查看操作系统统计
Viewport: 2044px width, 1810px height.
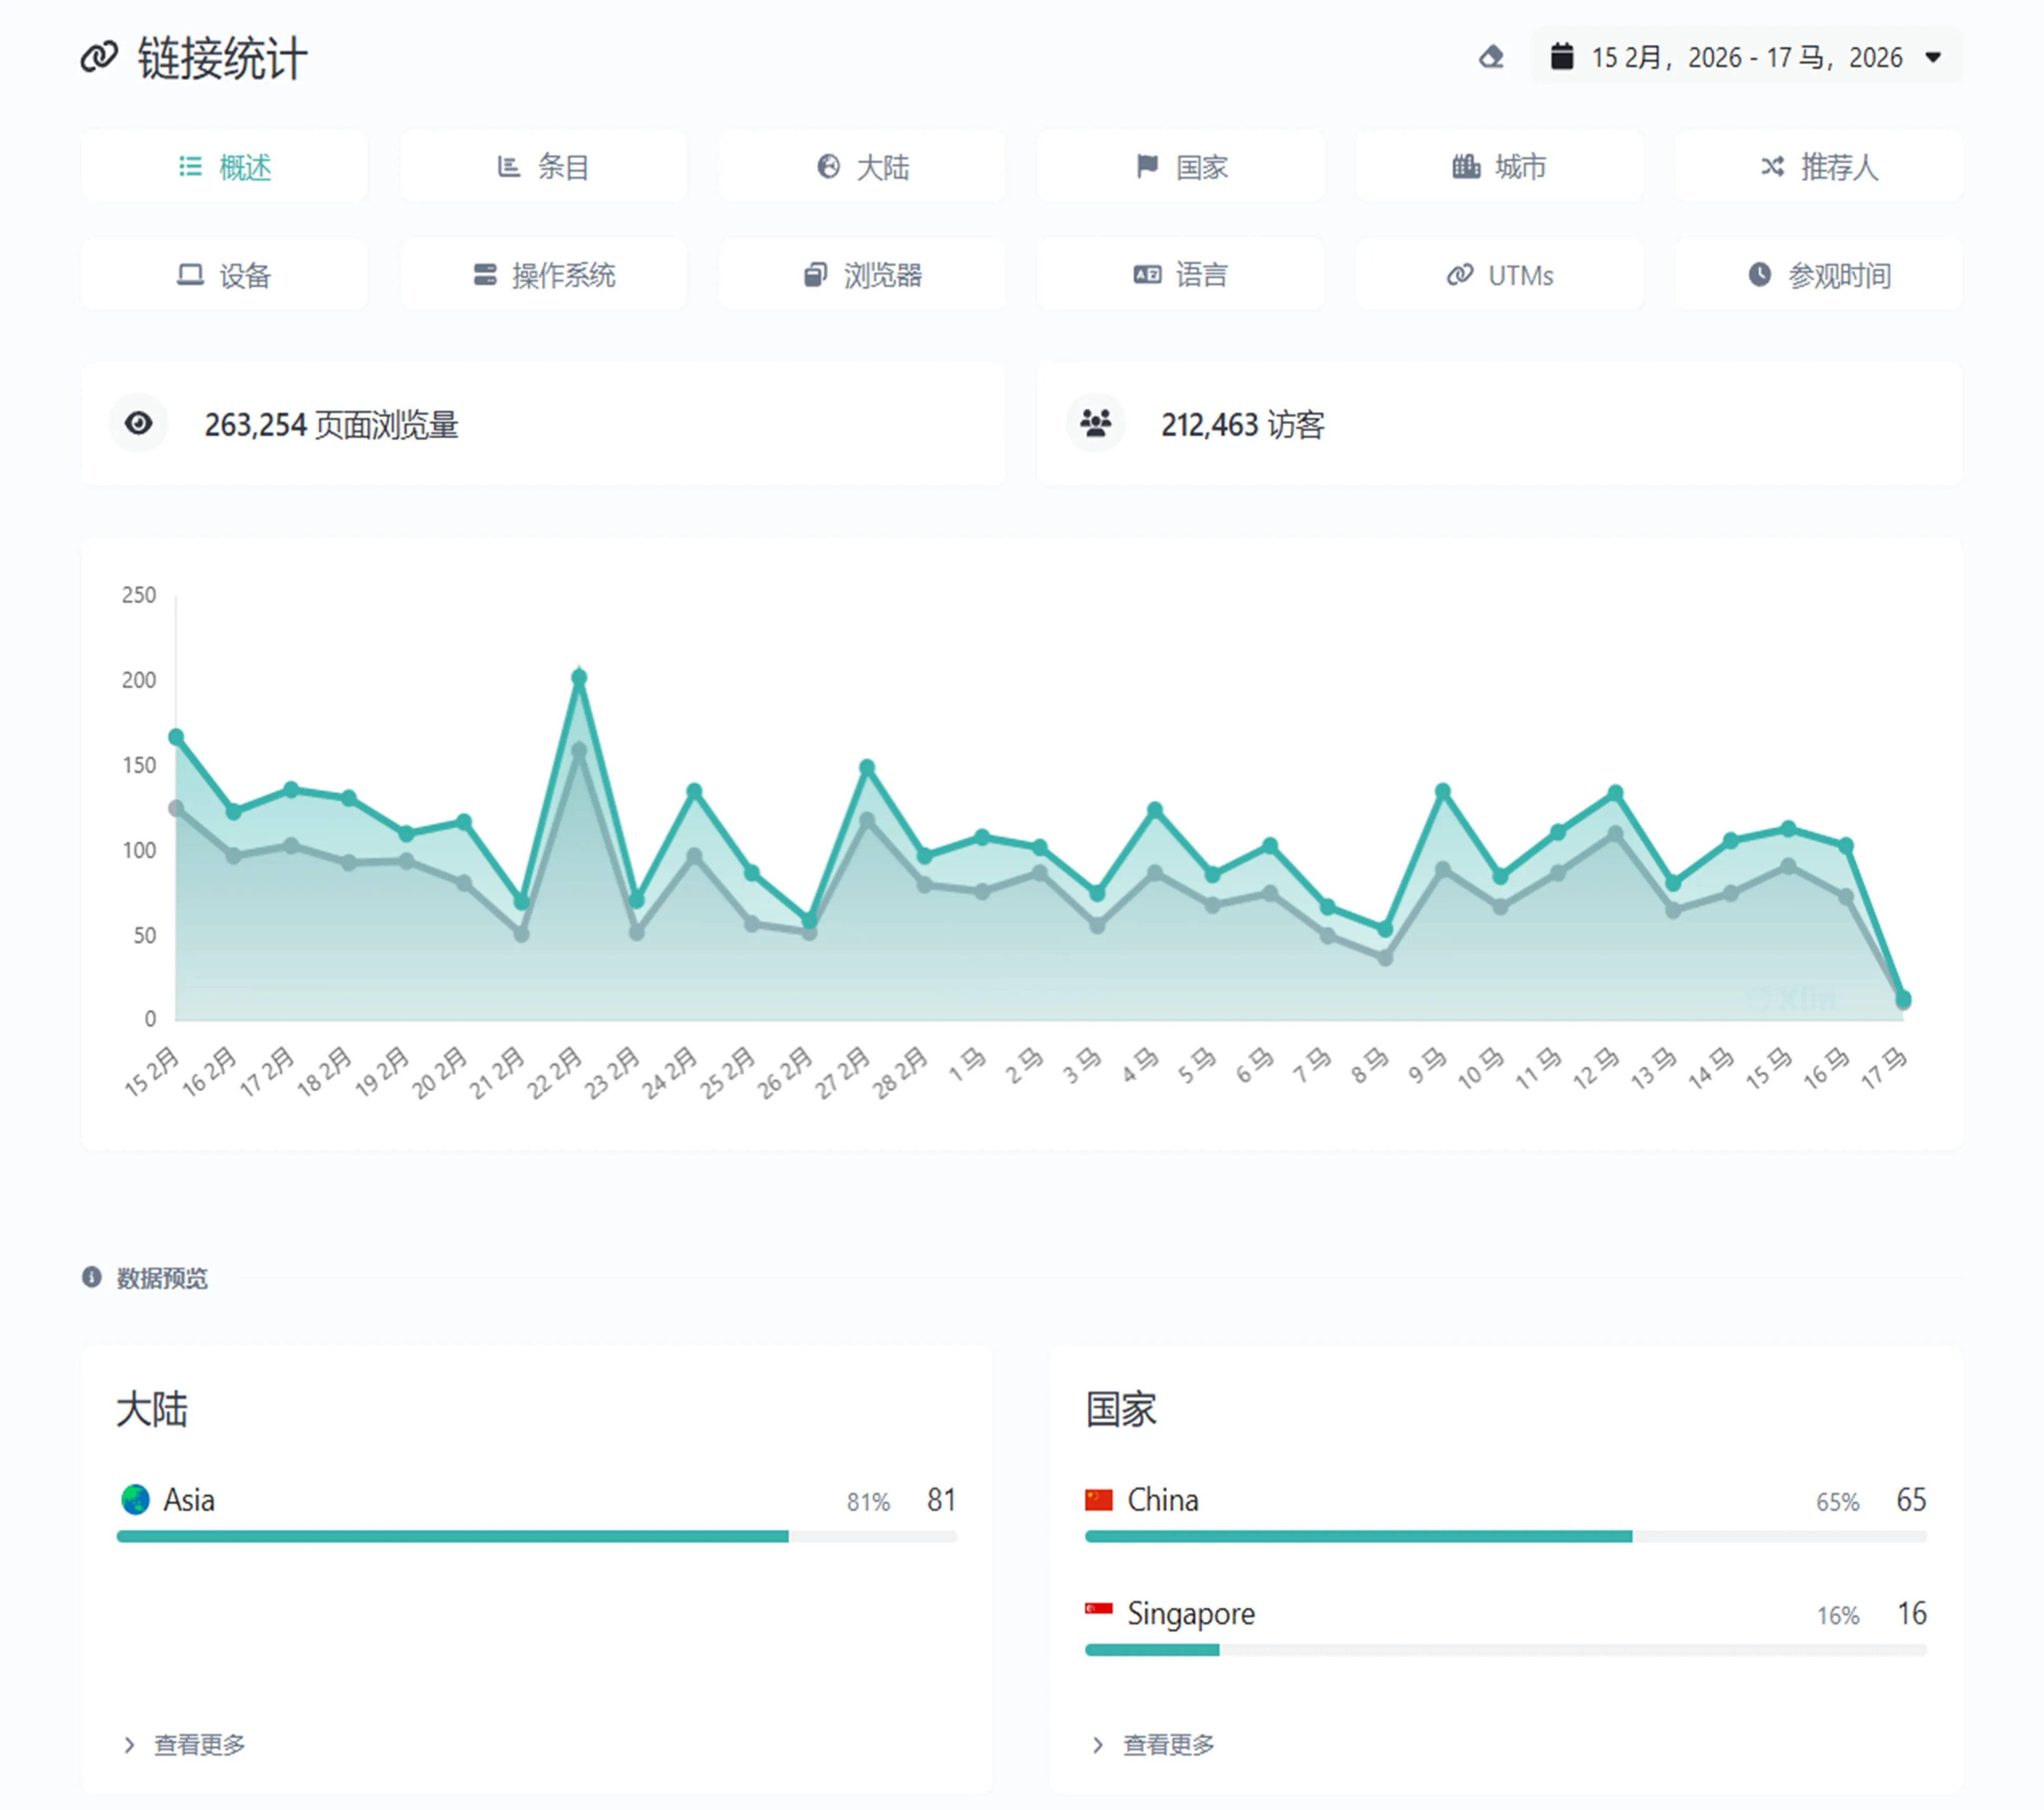pyautogui.click(x=543, y=275)
